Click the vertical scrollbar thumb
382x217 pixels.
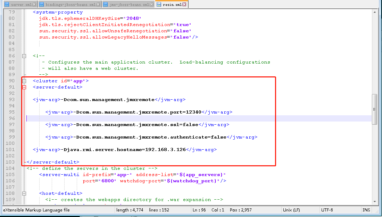point(374,110)
